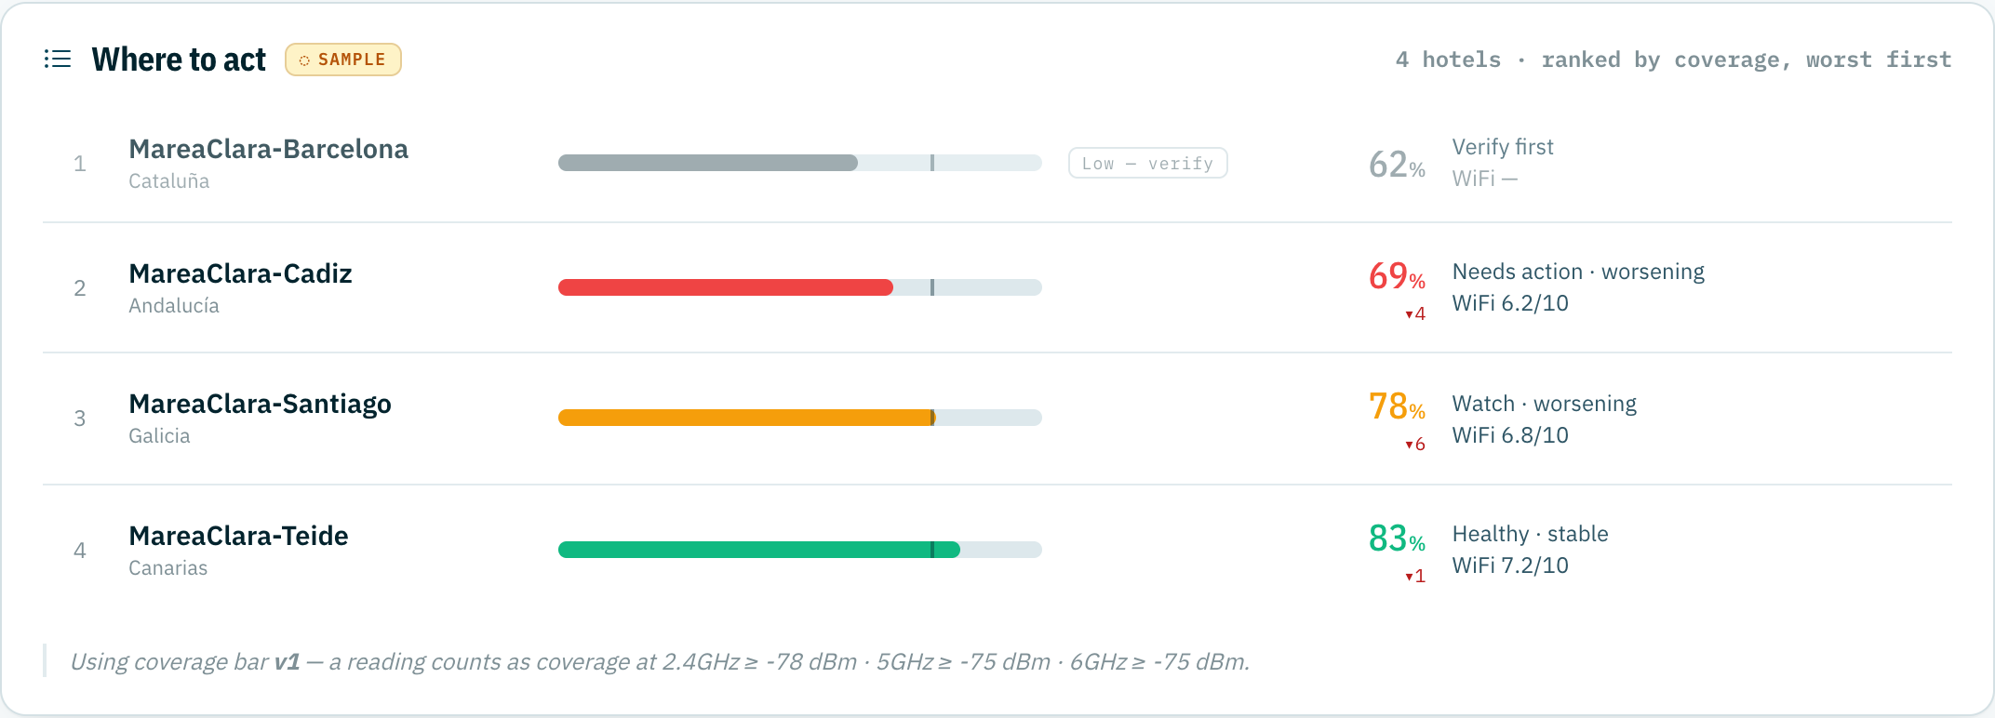Click the 83% coverage value
1995x718 pixels.
click(1397, 538)
